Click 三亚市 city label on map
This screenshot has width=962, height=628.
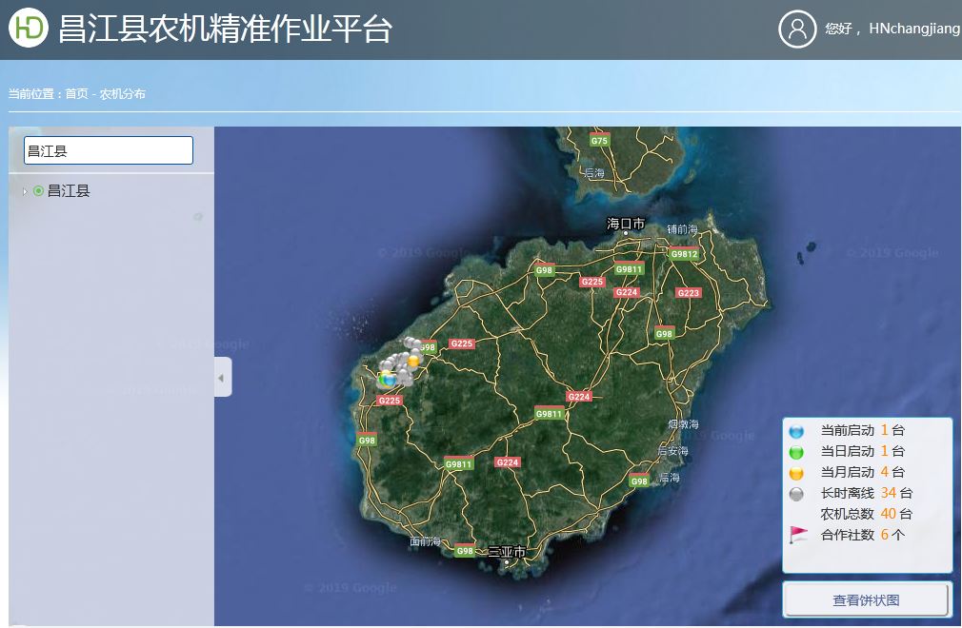coord(507,552)
